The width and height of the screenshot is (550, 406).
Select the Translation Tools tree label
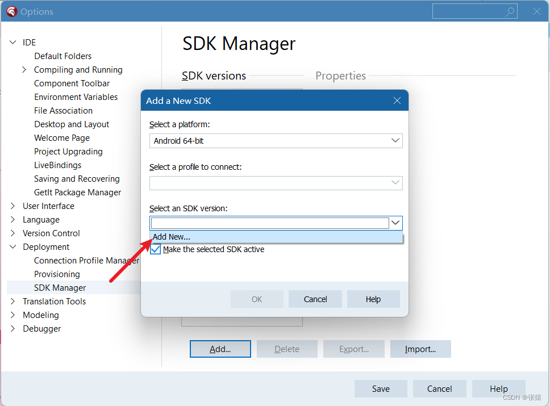coord(55,301)
